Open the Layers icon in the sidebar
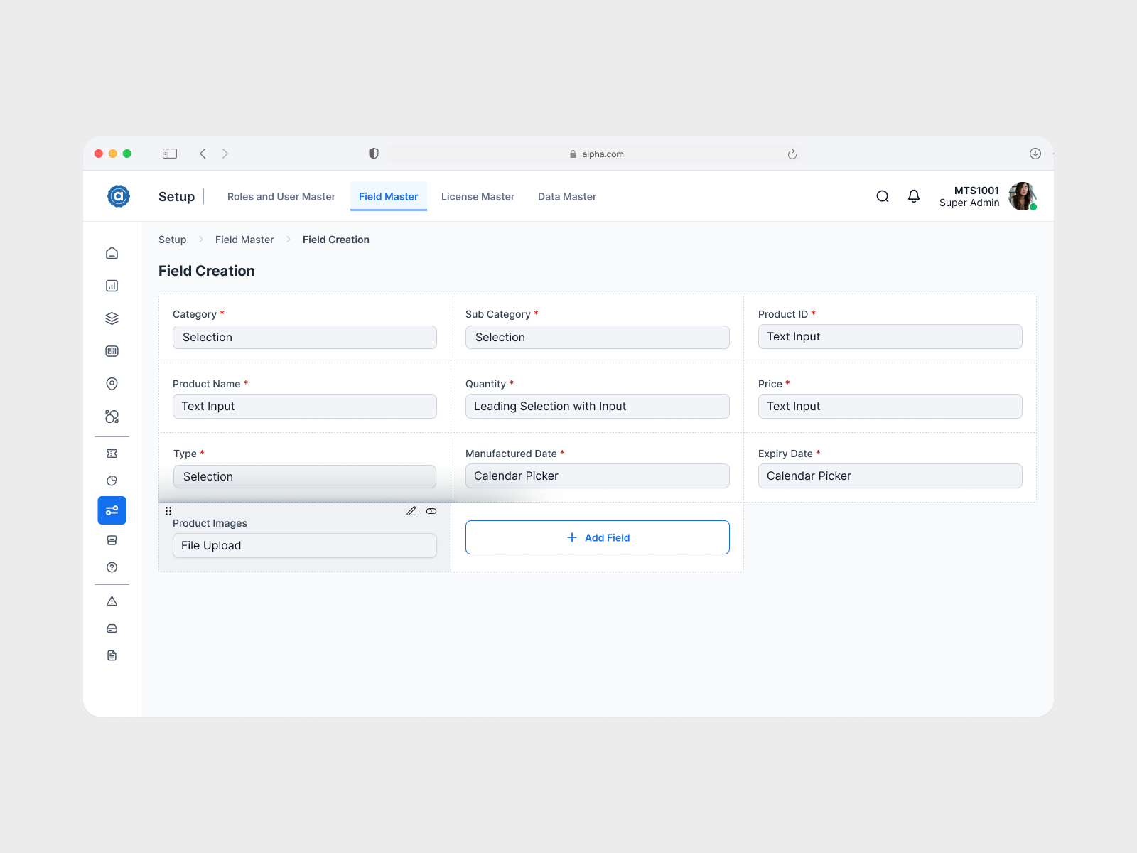The width and height of the screenshot is (1137, 853). click(x=112, y=318)
